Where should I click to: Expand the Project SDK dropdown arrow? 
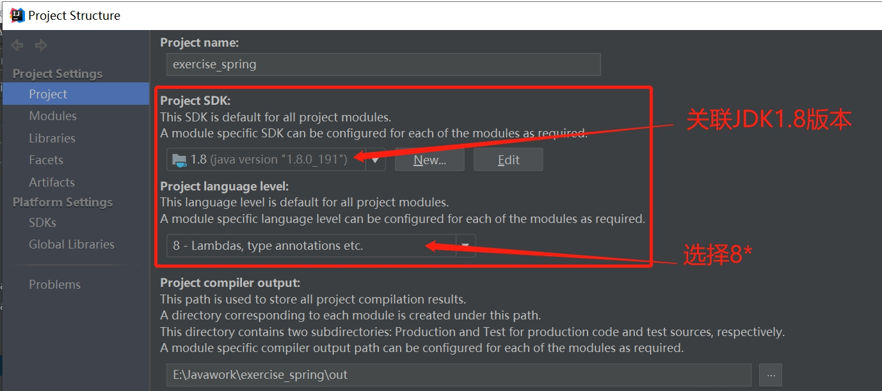pyautogui.click(x=376, y=160)
